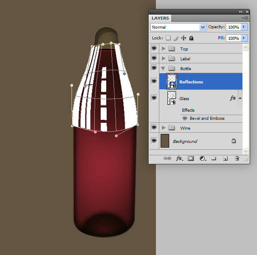Lock image pixels brush icon
This screenshot has width=257, height=255.
tap(176, 38)
